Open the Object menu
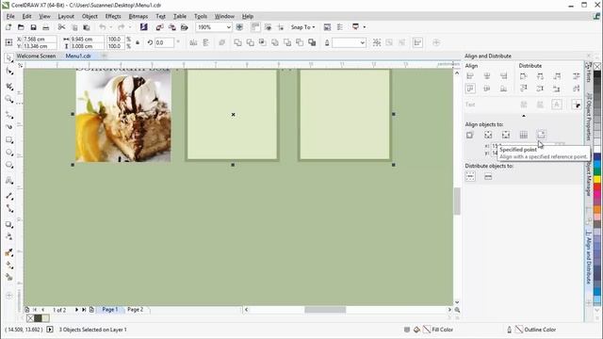 pyautogui.click(x=90, y=16)
